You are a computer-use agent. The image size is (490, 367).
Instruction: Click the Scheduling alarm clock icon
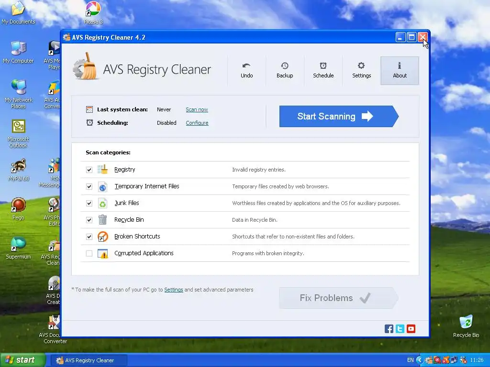tap(89, 123)
